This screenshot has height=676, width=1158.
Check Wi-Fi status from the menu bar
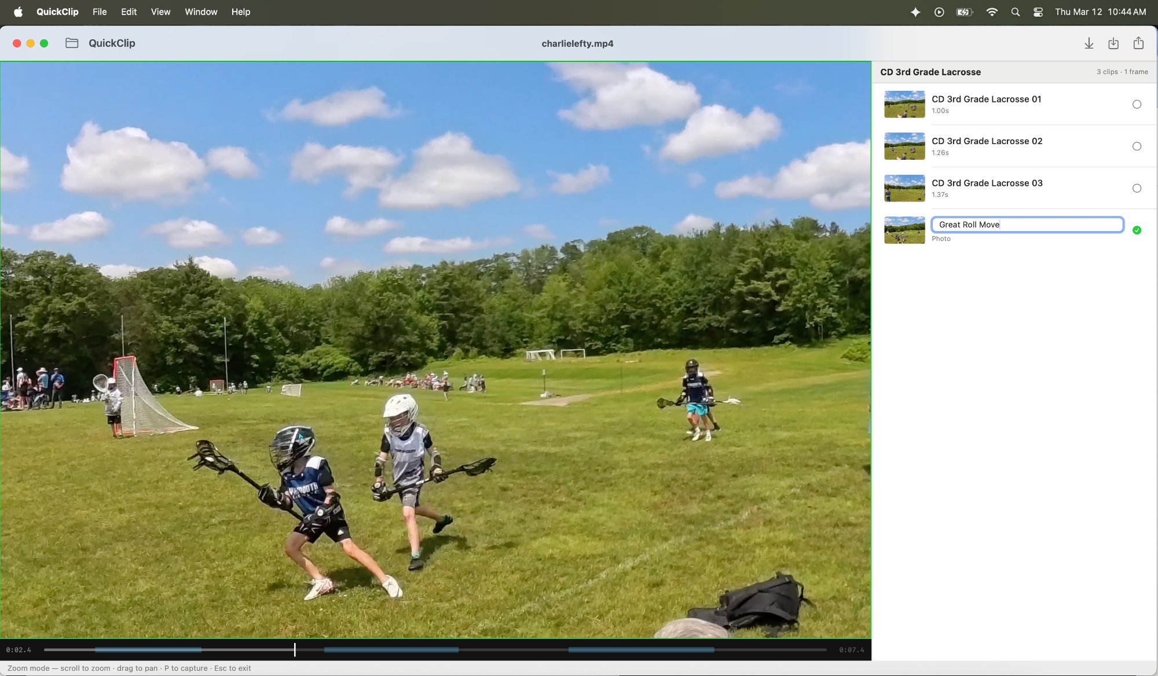[x=992, y=12]
